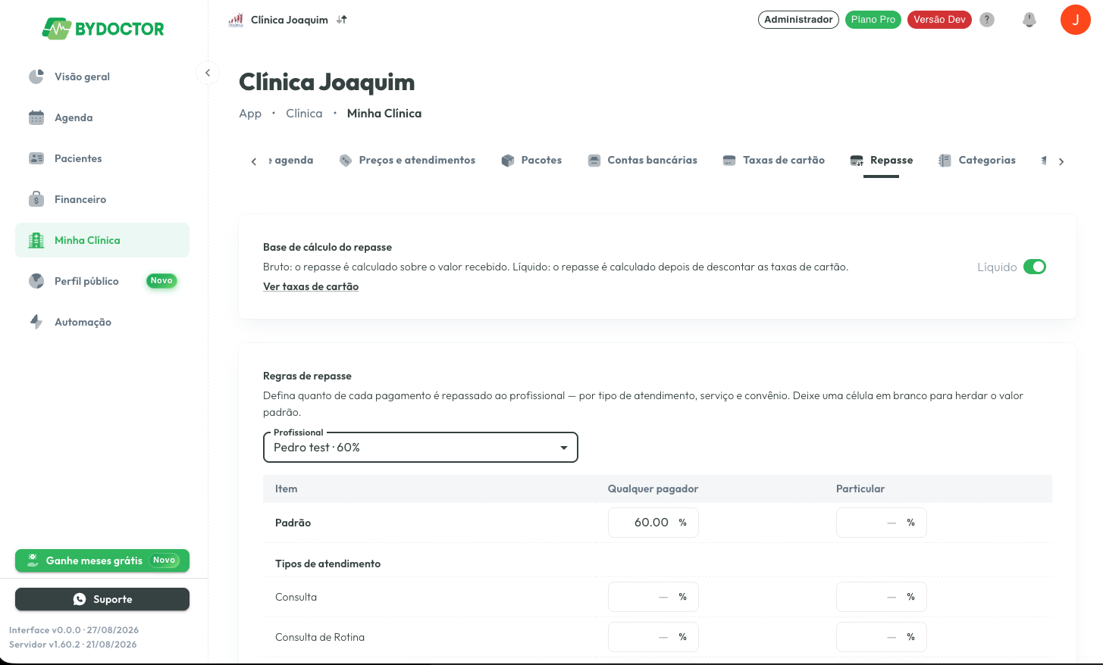This screenshot has height=665, width=1103.
Task: Open Visão geral in the sidebar
Action: pyautogui.click(x=102, y=76)
